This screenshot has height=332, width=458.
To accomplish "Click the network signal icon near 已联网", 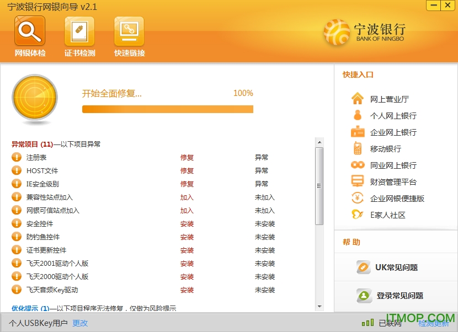I will point(368,324).
